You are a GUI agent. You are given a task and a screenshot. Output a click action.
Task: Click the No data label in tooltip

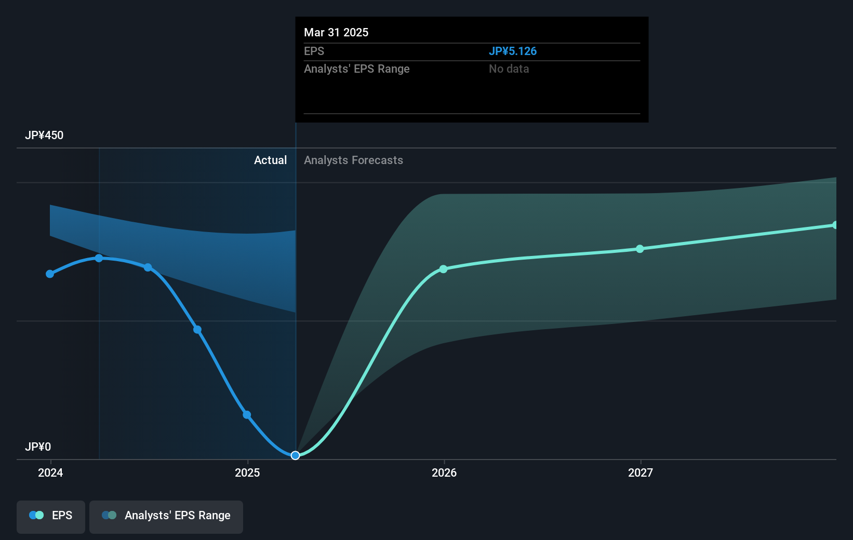pos(509,69)
